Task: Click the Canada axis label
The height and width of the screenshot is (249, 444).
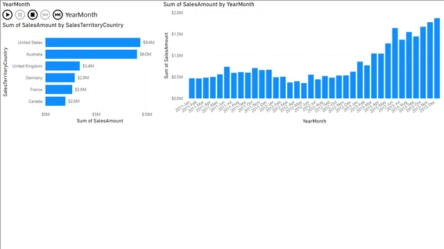Action: [x=35, y=102]
